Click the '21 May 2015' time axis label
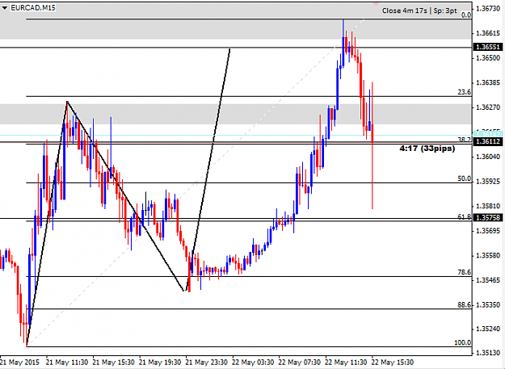The width and height of the screenshot is (505, 369). coord(20,363)
